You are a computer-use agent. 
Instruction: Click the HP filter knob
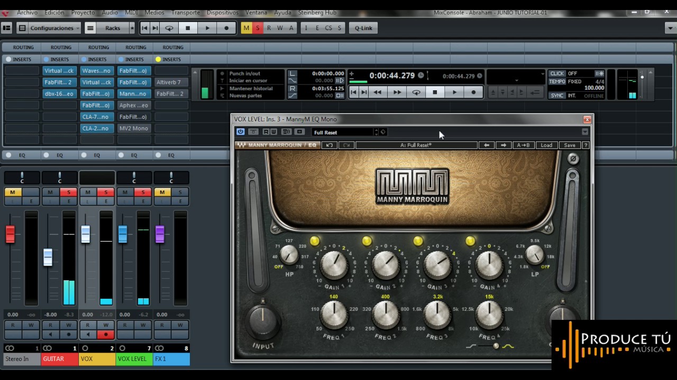(x=289, y=255)
